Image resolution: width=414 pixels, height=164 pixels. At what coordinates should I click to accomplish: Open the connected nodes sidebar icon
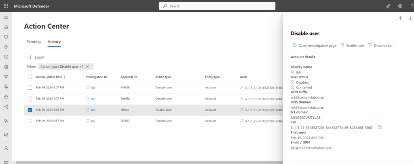[x=6, y=107]
